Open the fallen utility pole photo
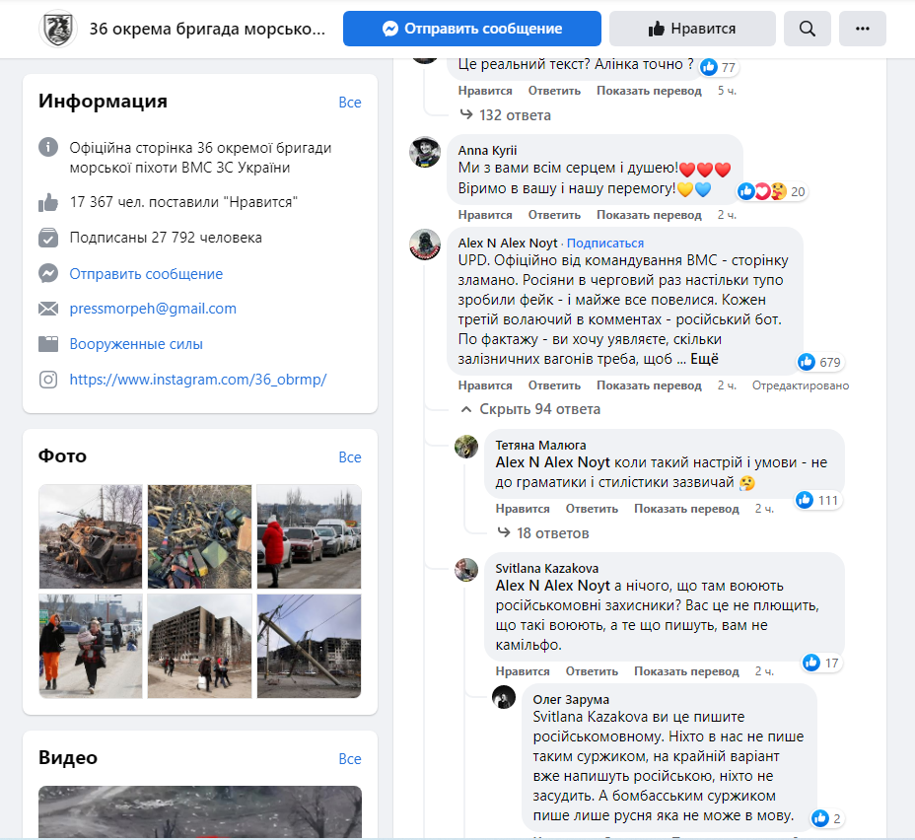 click(310, 647)
